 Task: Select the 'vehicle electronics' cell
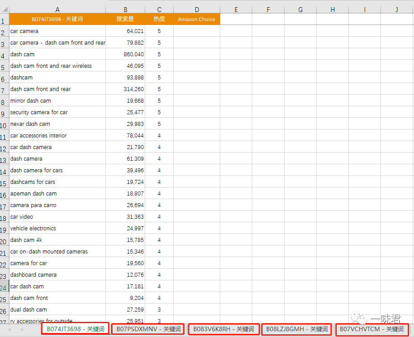click(57, 228)
